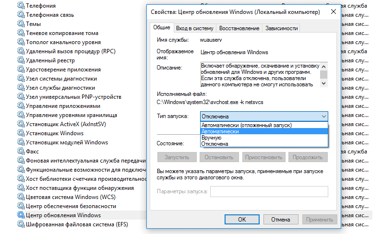Select Установщик Windows service name
The image size is (382, 234).
pyautogui.click(x=55, y=133)
